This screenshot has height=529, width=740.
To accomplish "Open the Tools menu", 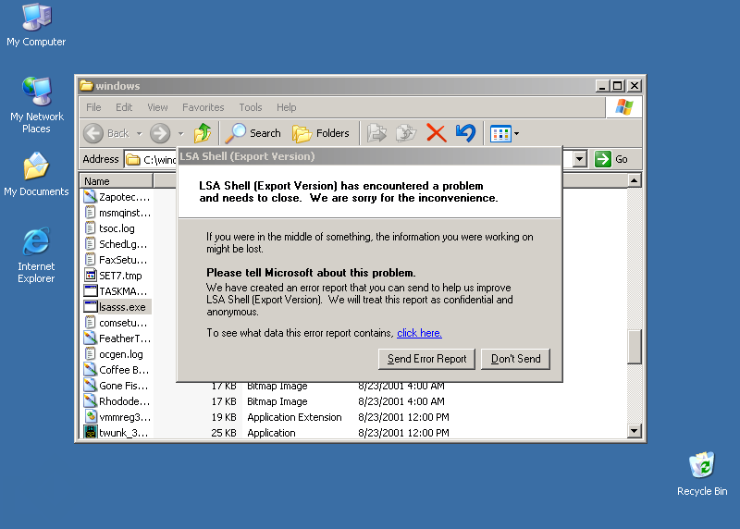I will pyautogui.click(x=250, y=107).
